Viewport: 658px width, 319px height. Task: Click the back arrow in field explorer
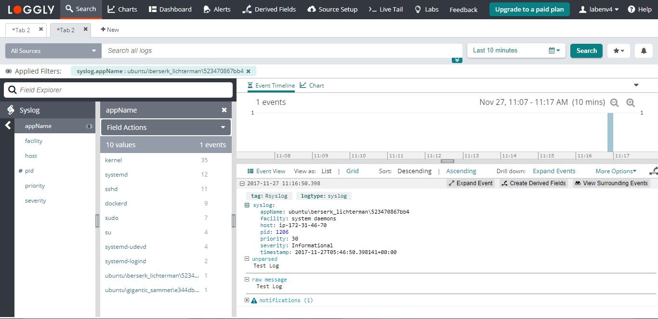[8, 126]
